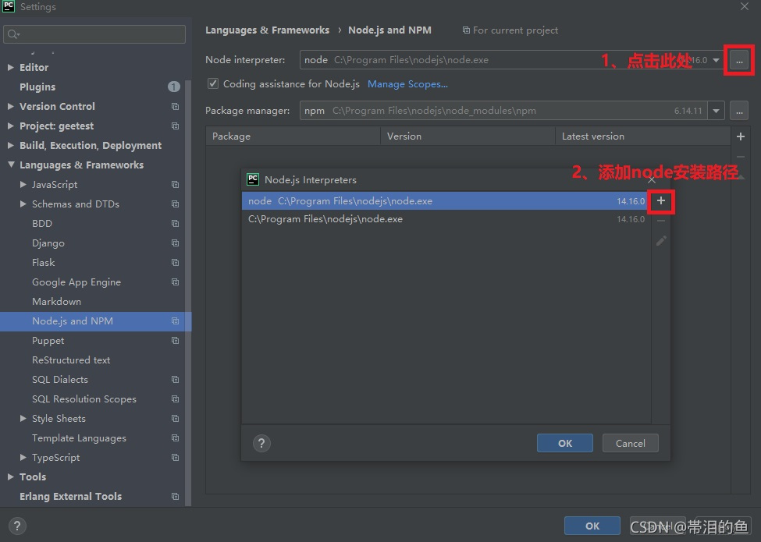The width and height of the screenshot is (761, 542).
Task: Click per-project icon beside Style Sheets
Action: pos(175,418)
